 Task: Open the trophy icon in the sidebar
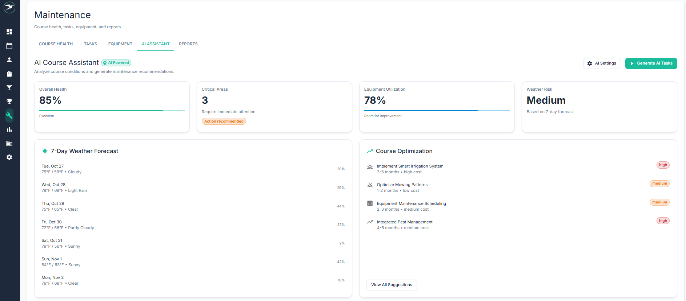(9, 102)
